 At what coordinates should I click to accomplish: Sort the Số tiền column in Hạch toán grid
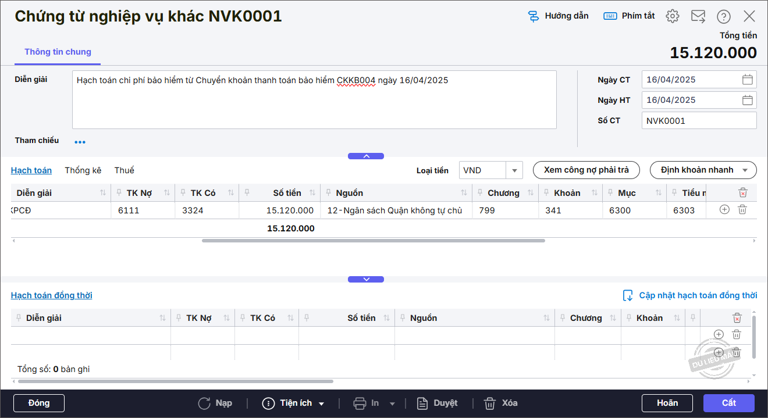coord(312,193)
